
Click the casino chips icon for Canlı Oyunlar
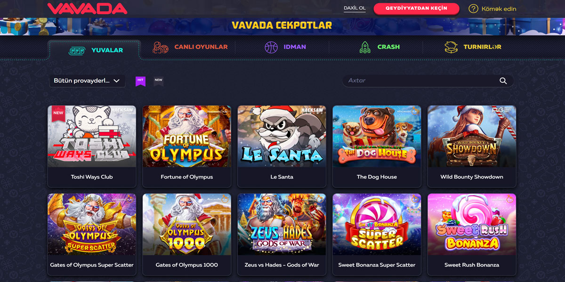coord(161,47)
